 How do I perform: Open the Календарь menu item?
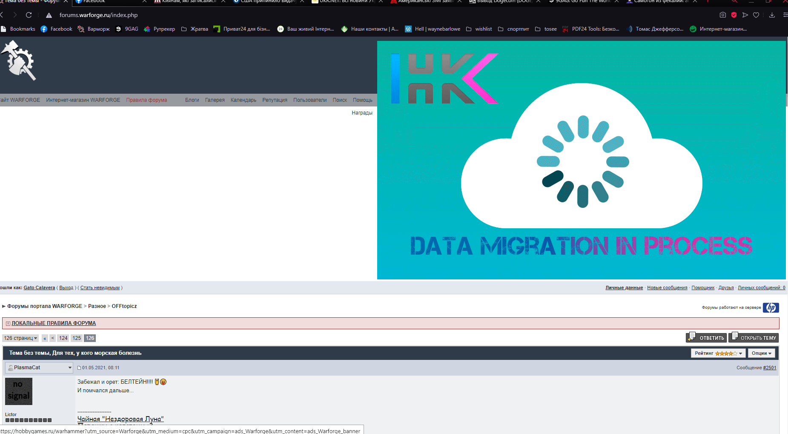pos(244,100)
